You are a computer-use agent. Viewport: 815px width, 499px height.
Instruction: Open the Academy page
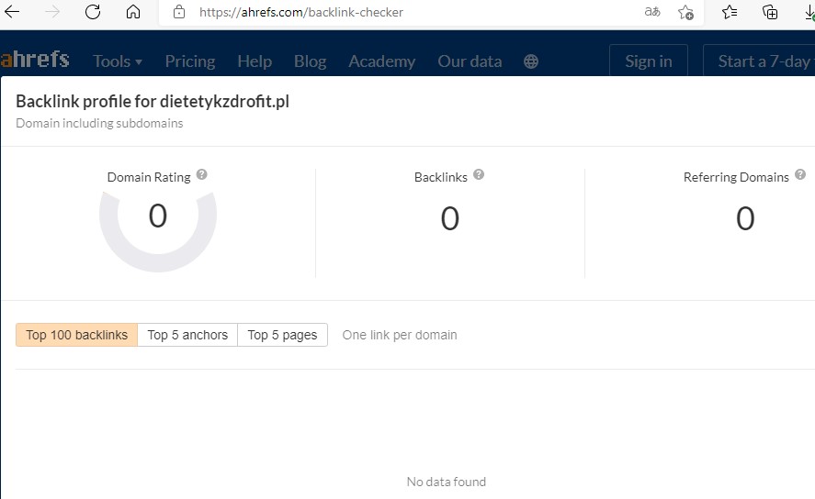point(382,61)
